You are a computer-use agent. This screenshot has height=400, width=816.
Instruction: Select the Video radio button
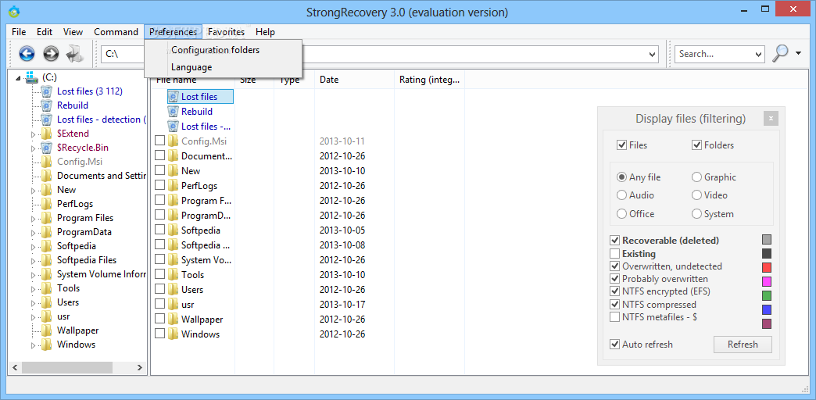[697, 195]
